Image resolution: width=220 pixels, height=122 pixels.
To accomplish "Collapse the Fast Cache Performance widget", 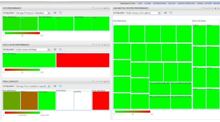I will [96, 45].
